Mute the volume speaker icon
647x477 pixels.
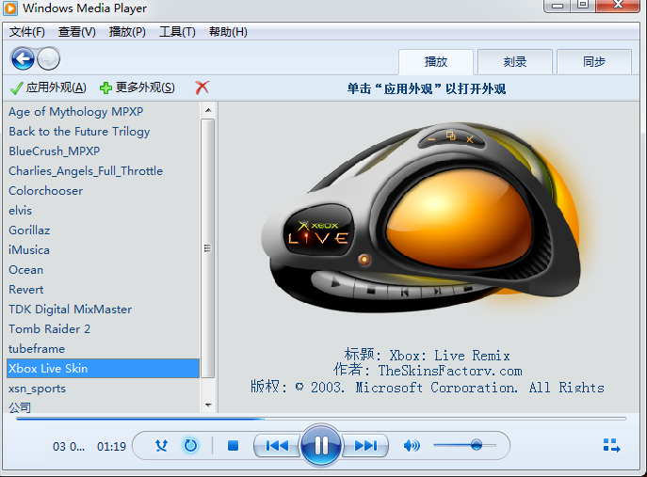coord(412,446)
